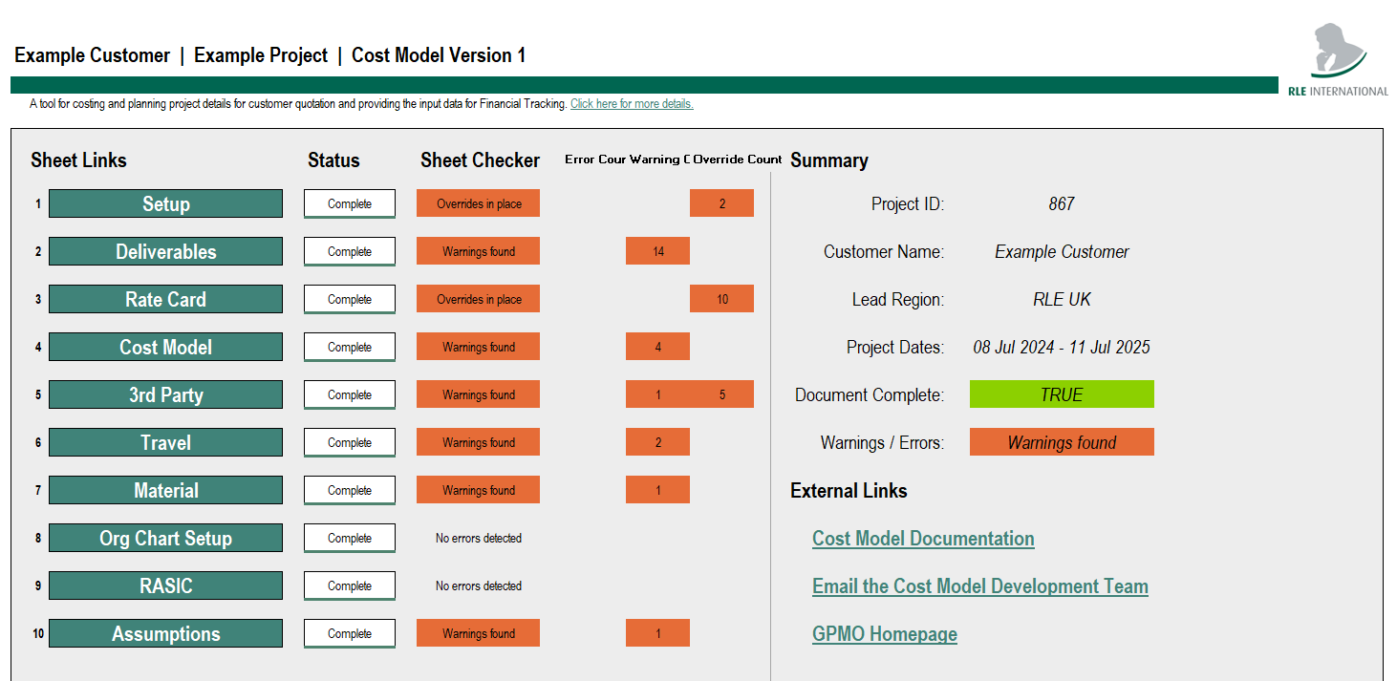Click the Deliverables warning count of 14
This screenshot has width=1397, height=681.
click(657, 250)
